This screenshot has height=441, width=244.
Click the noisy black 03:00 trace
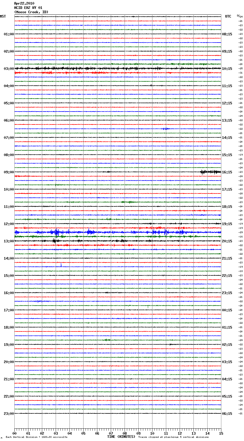click(x=118, y=68)
